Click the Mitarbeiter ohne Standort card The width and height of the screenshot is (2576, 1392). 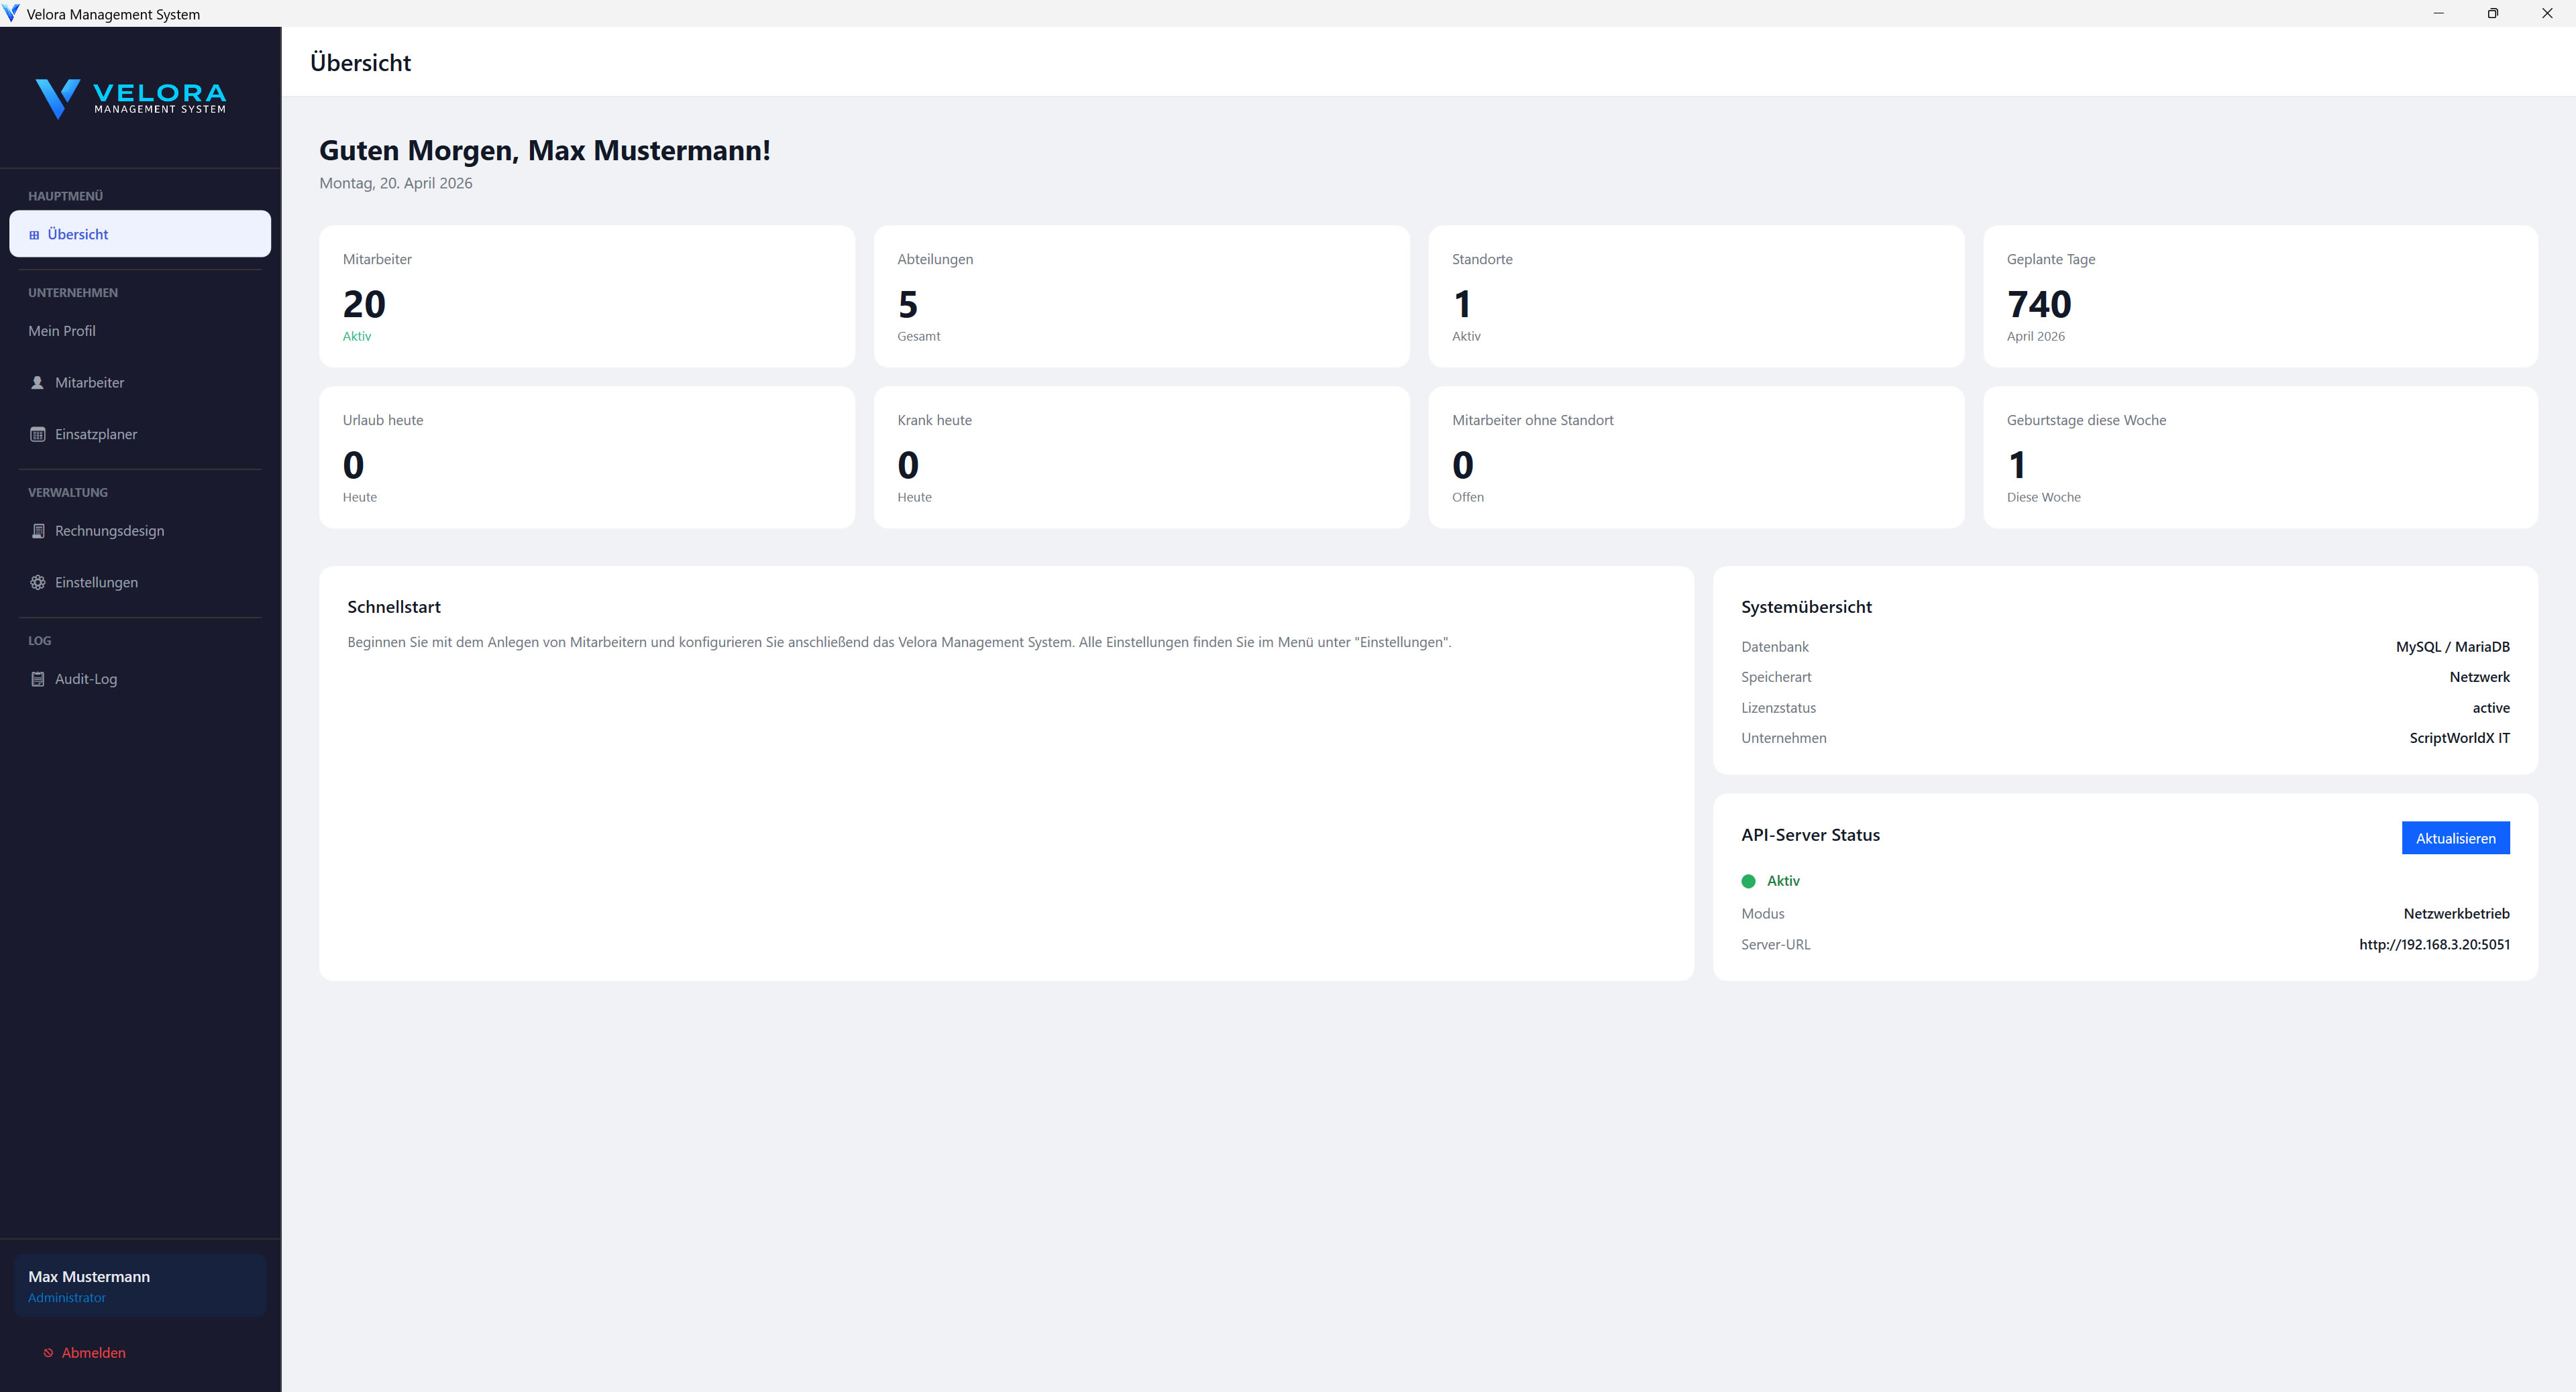[x=1697, y=458]
